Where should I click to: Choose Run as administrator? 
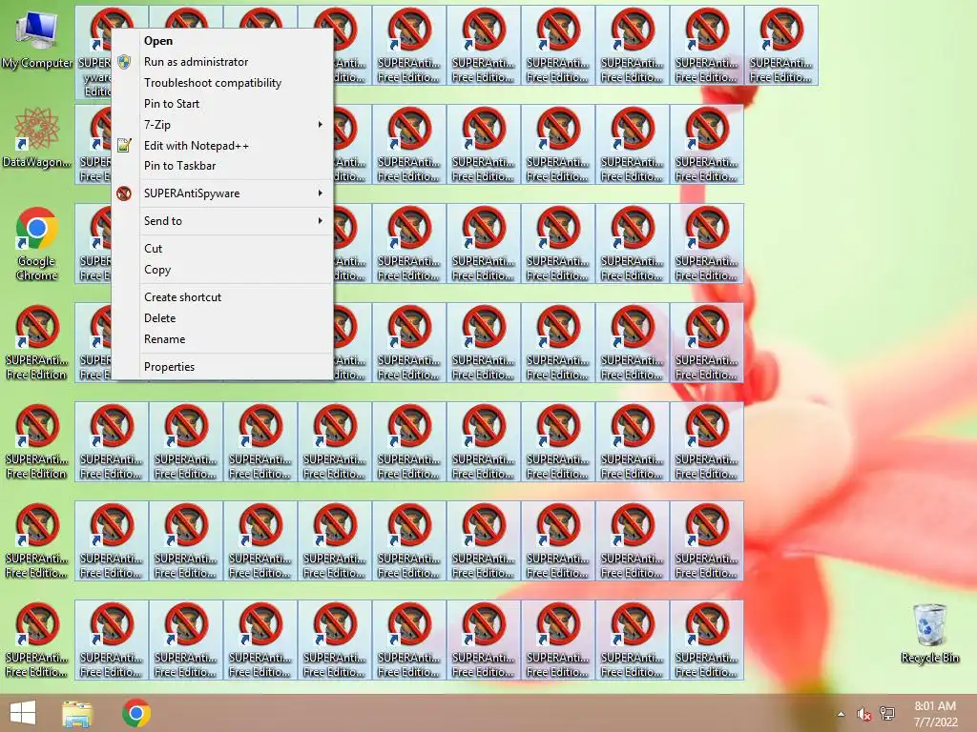click(223, 62)
